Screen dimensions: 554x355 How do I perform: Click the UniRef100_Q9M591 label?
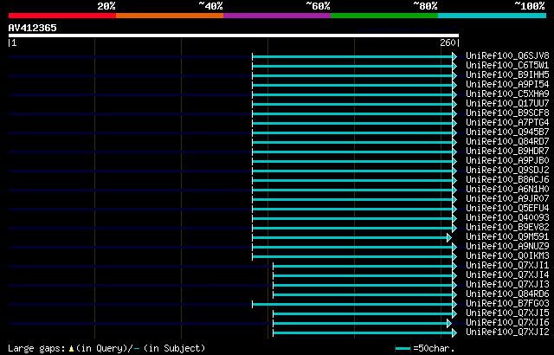tap(507, 237)
